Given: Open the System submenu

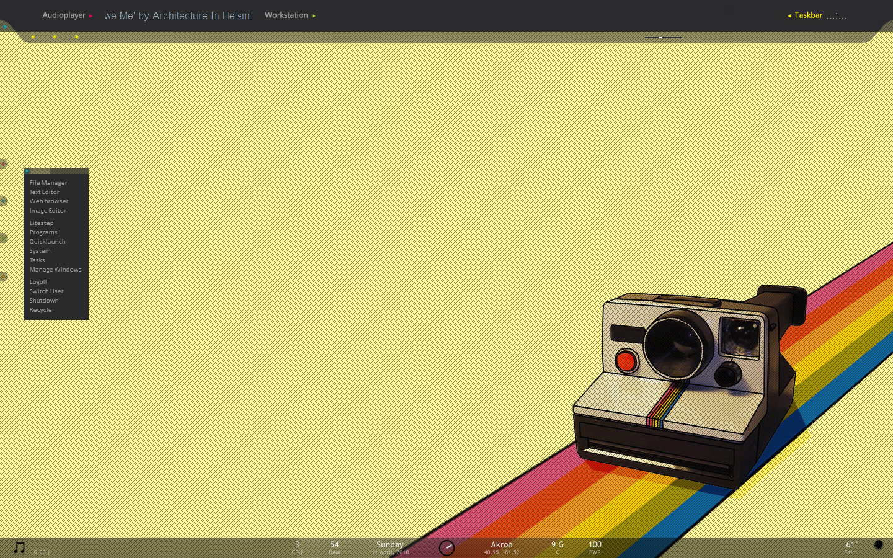Looking at the screenshot, I should point(40,250).
